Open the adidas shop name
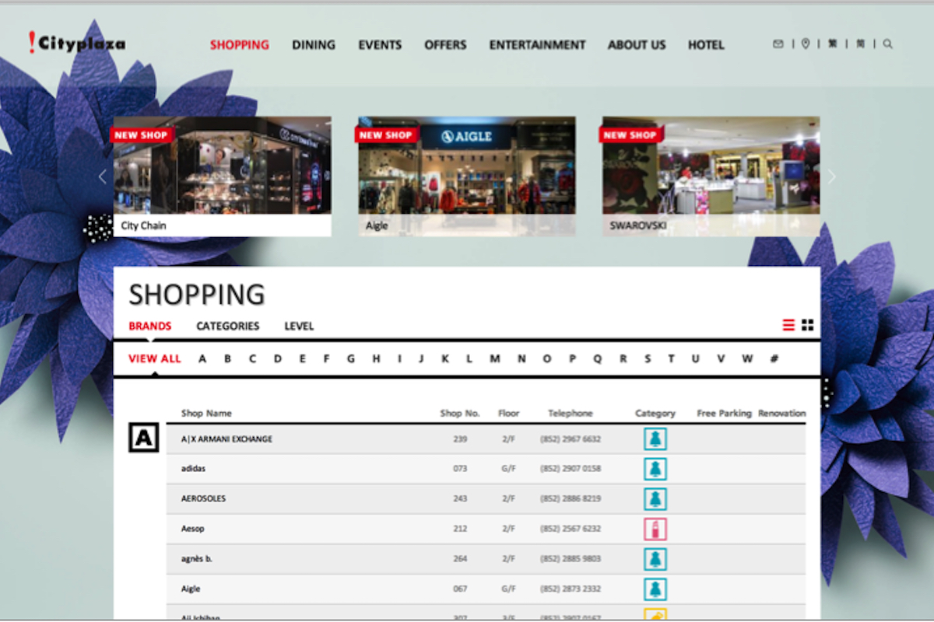 [x=193, y=469]
